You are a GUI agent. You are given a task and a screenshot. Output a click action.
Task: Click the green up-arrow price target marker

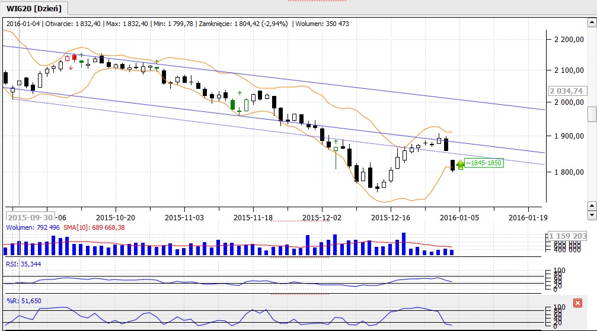tap(460, 164)
